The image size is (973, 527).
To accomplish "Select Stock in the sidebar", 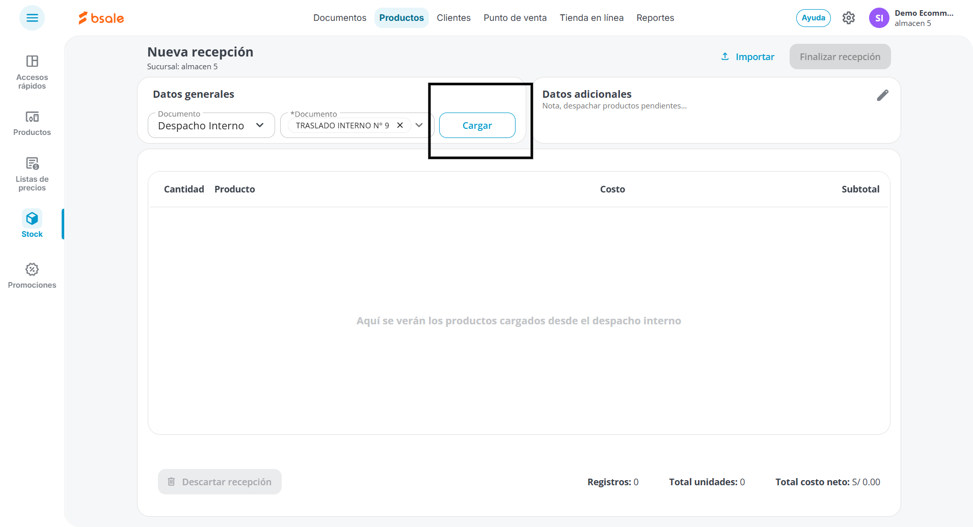I will click(x=32, y=224).
